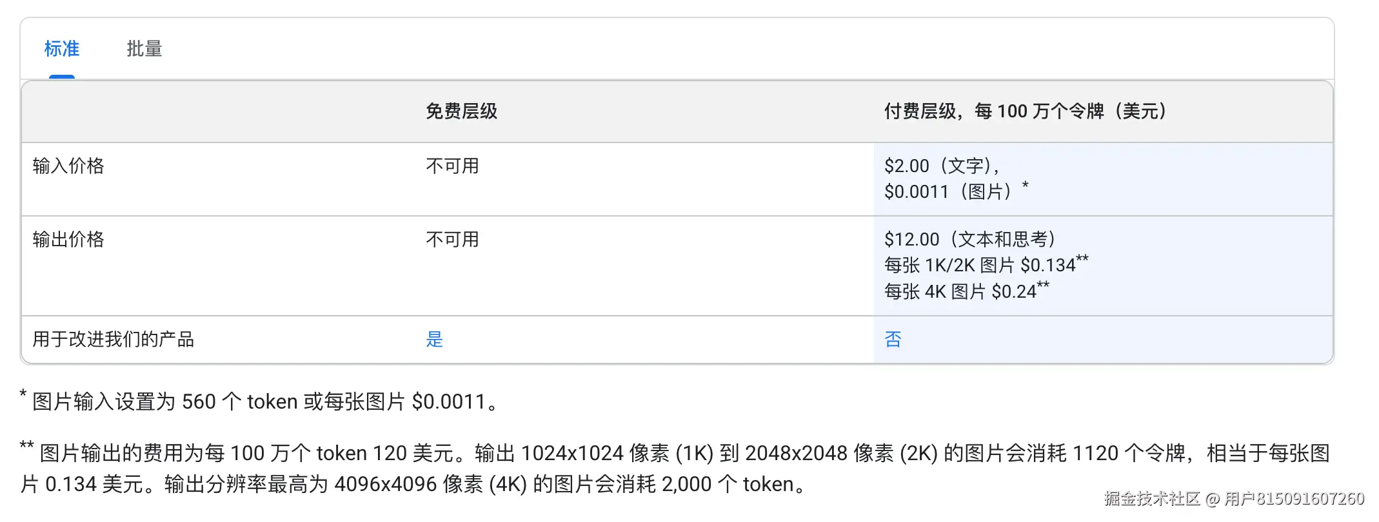Click the footnote about 560 token image input
The width and height of the screenshot is (1379, 522).
[258, 401]
